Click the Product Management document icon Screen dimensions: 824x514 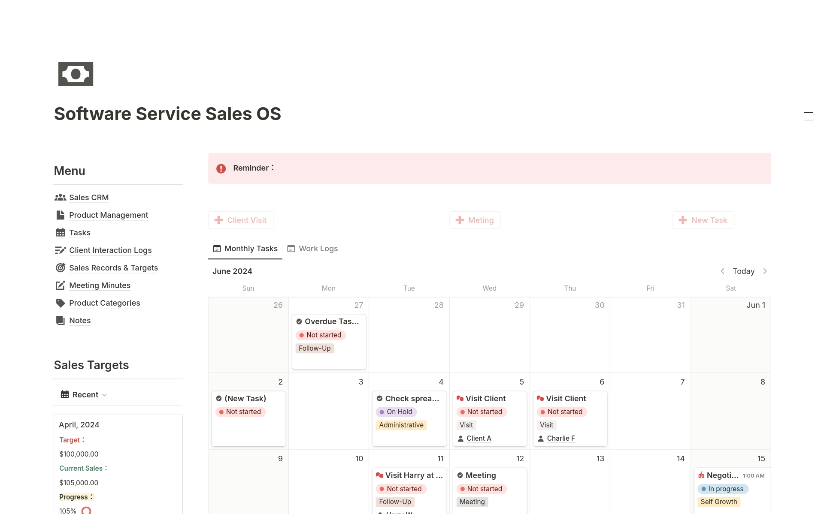click(x=60, y=215)
